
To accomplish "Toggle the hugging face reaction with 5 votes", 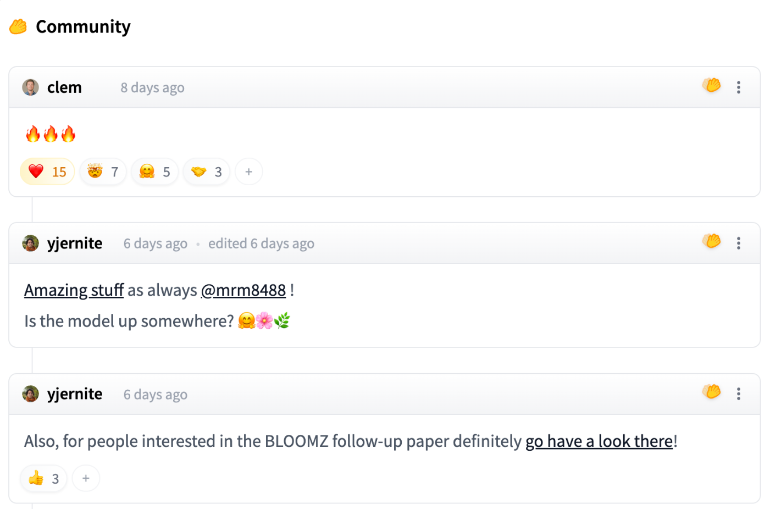I will [154, 171].
